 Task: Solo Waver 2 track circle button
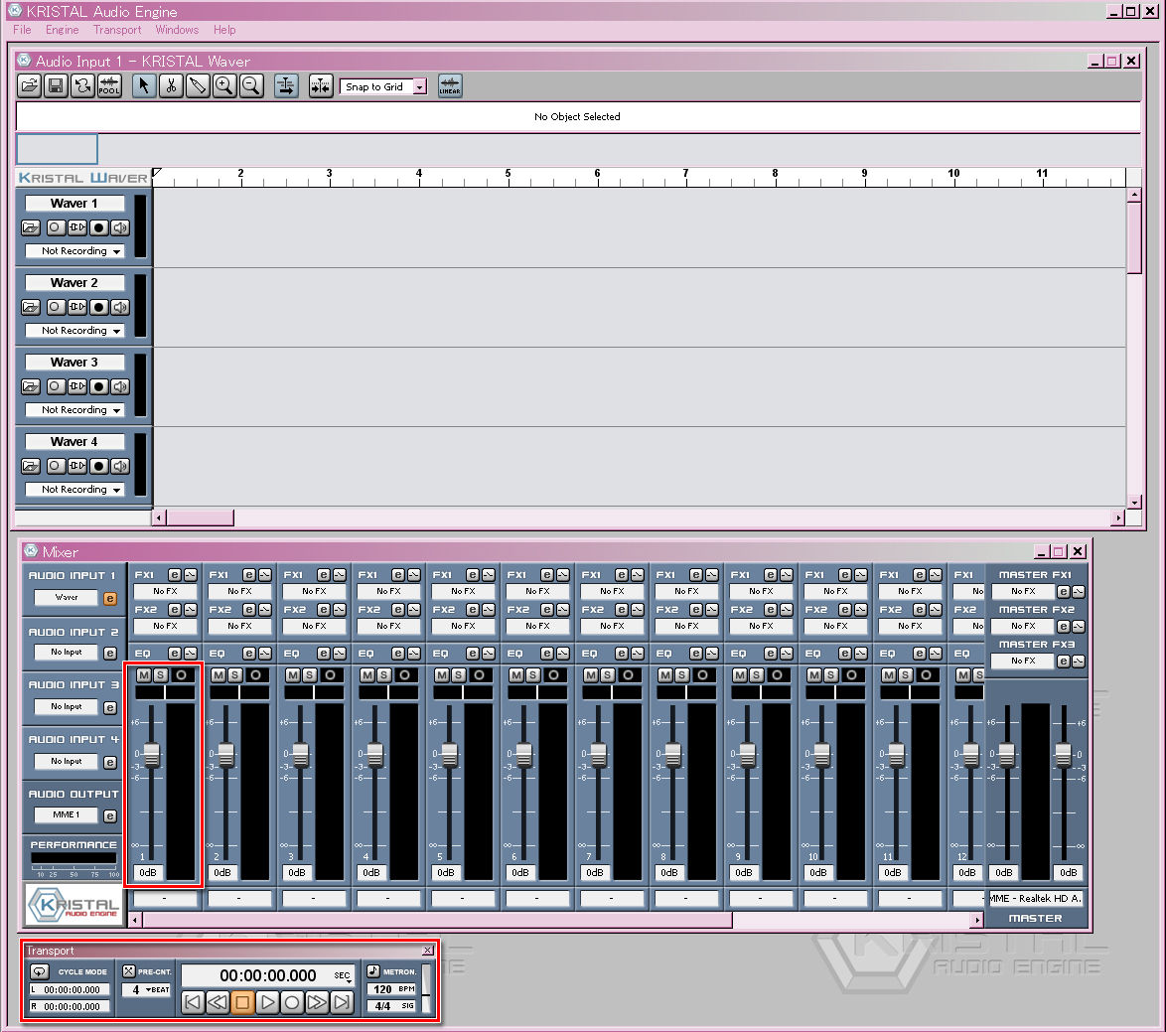coord(55,307)
